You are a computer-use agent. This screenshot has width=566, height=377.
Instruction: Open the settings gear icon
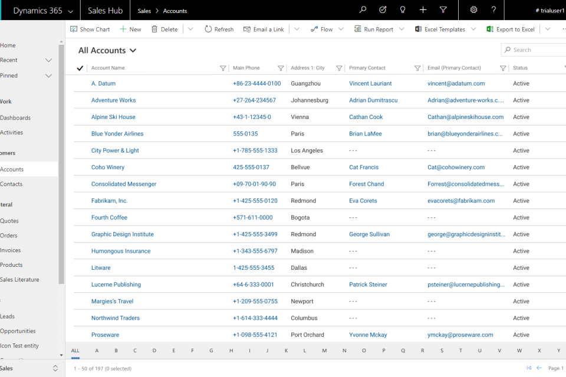tap(473, 10)
